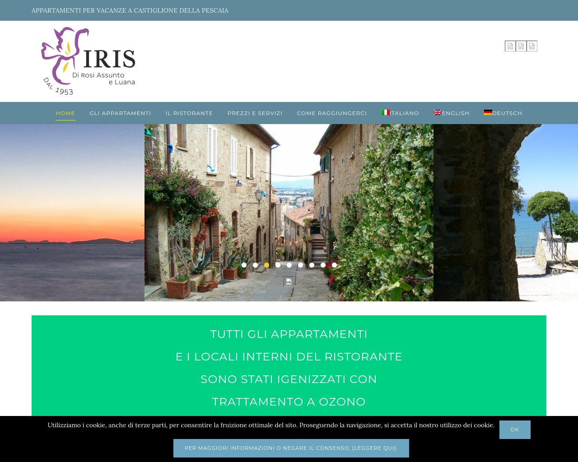Click the village street center slide

click(289, 213)
